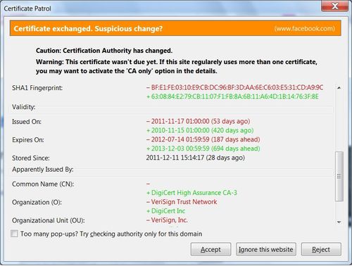Click old issue date 2011-11-17 01:00:00

(199, 121)
